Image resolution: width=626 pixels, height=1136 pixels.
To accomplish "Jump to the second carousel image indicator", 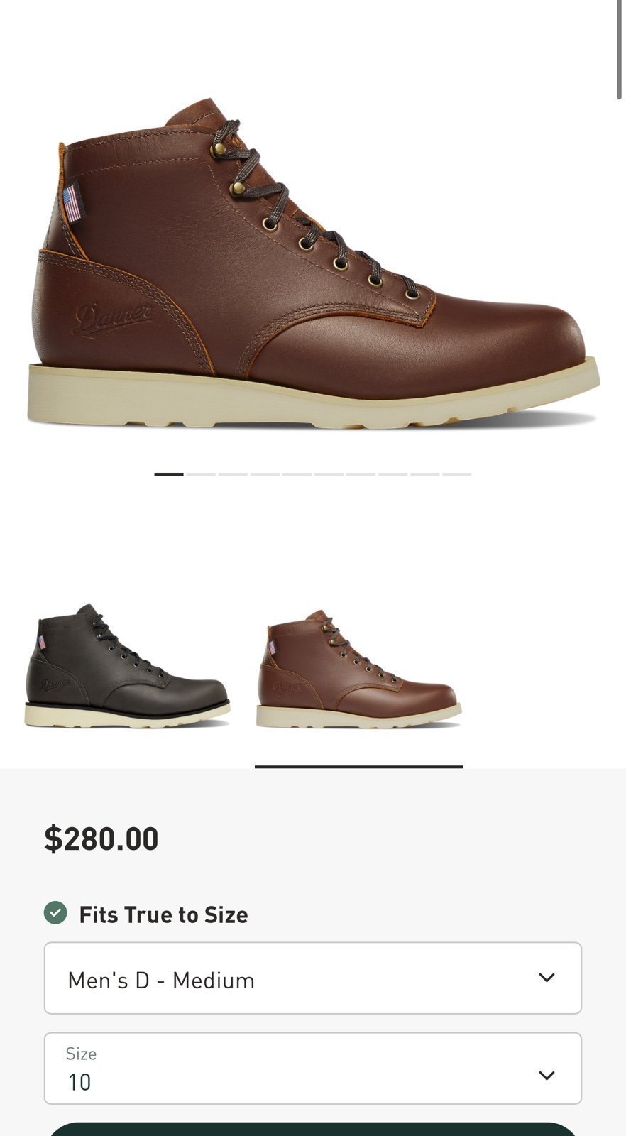I will pos(201,474).
